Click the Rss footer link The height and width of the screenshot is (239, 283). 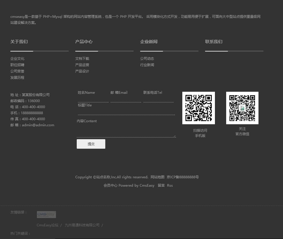tap(170, 186)
